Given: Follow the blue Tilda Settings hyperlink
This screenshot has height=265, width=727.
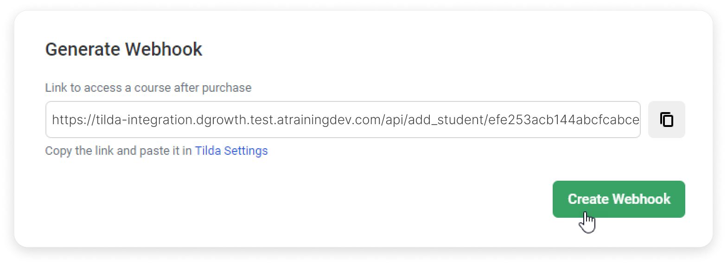Looking at the screenshot, I should tap(231, 151).
